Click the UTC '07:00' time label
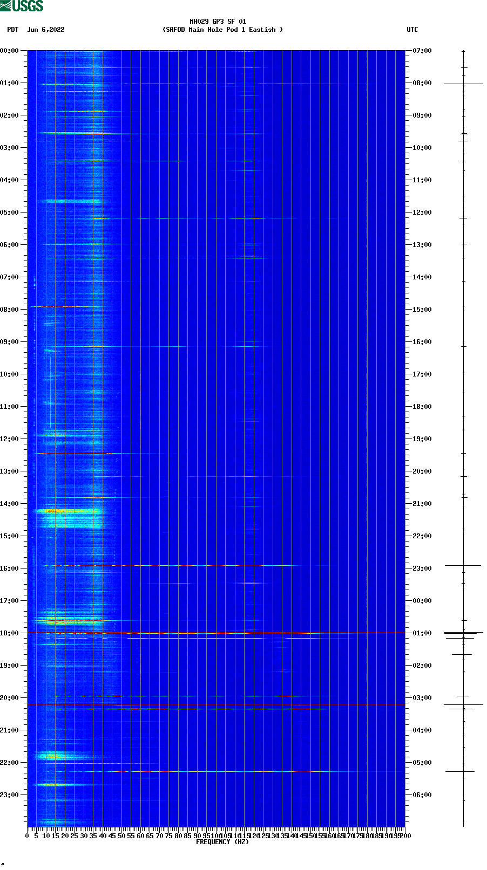This screenshot has height=870, width=487. [x=422, y=51]
